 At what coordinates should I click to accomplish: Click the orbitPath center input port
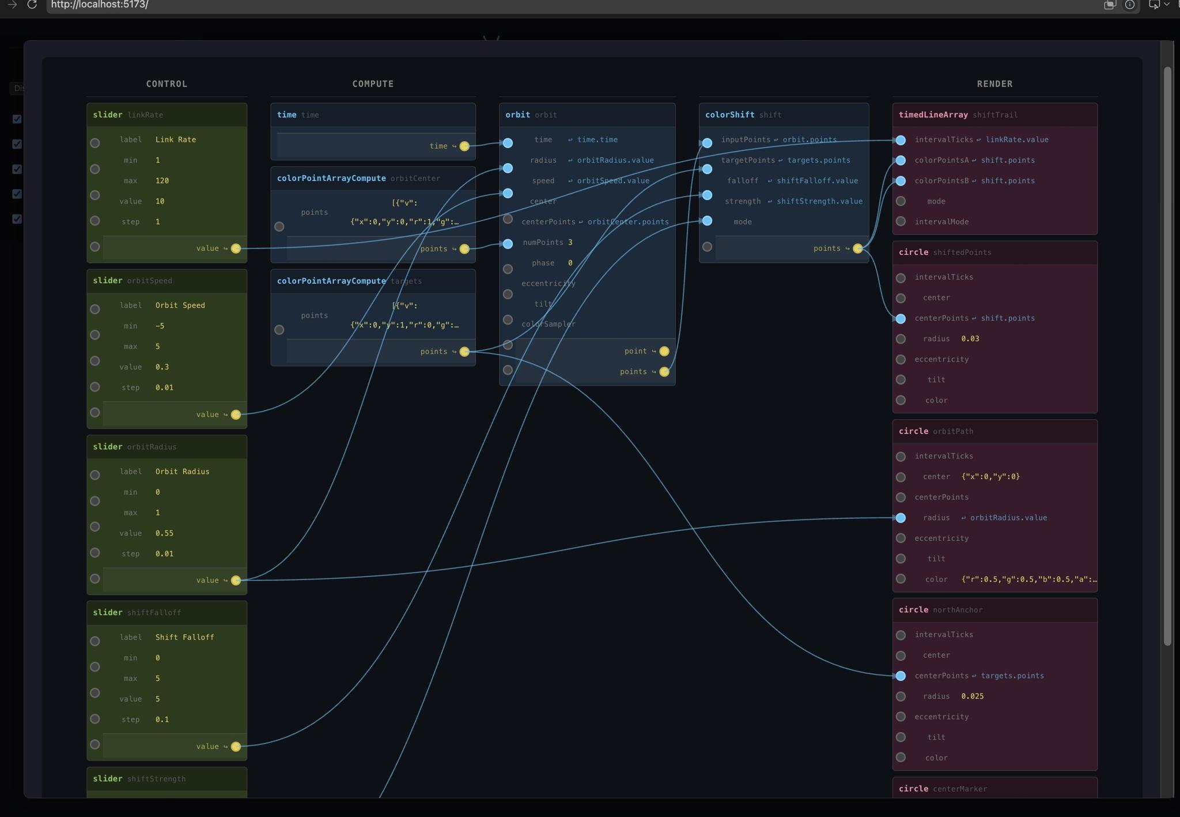pos(901,477)
